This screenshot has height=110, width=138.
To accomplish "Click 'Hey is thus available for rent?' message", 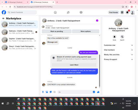I will pos(58,38).
